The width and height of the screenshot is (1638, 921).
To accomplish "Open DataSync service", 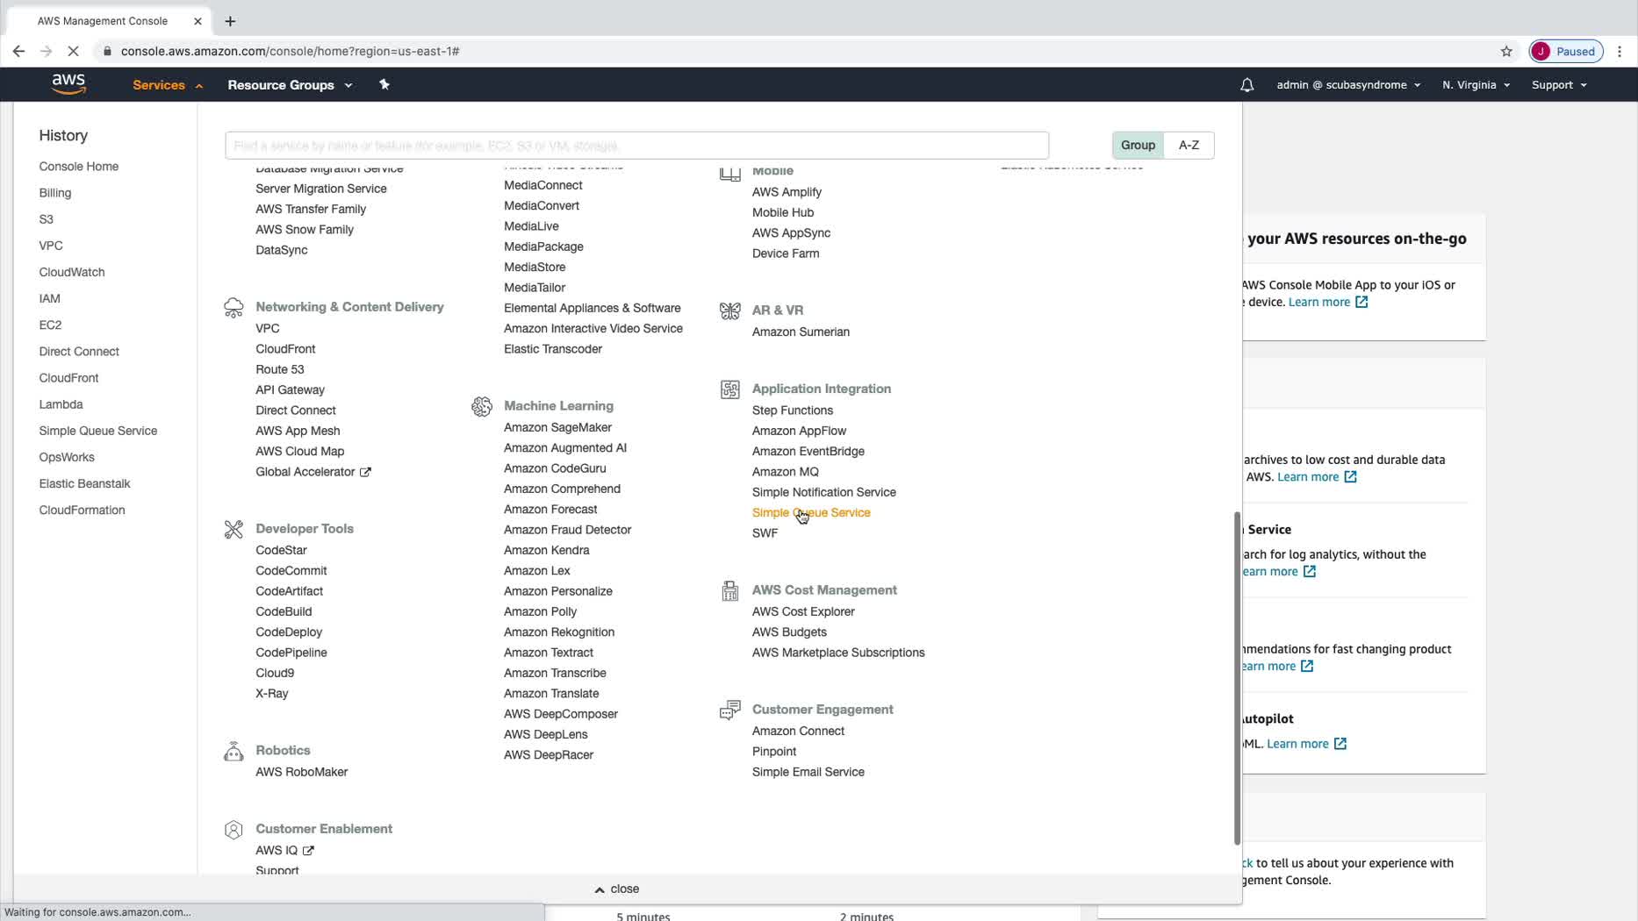I will [x=282, y=250].
